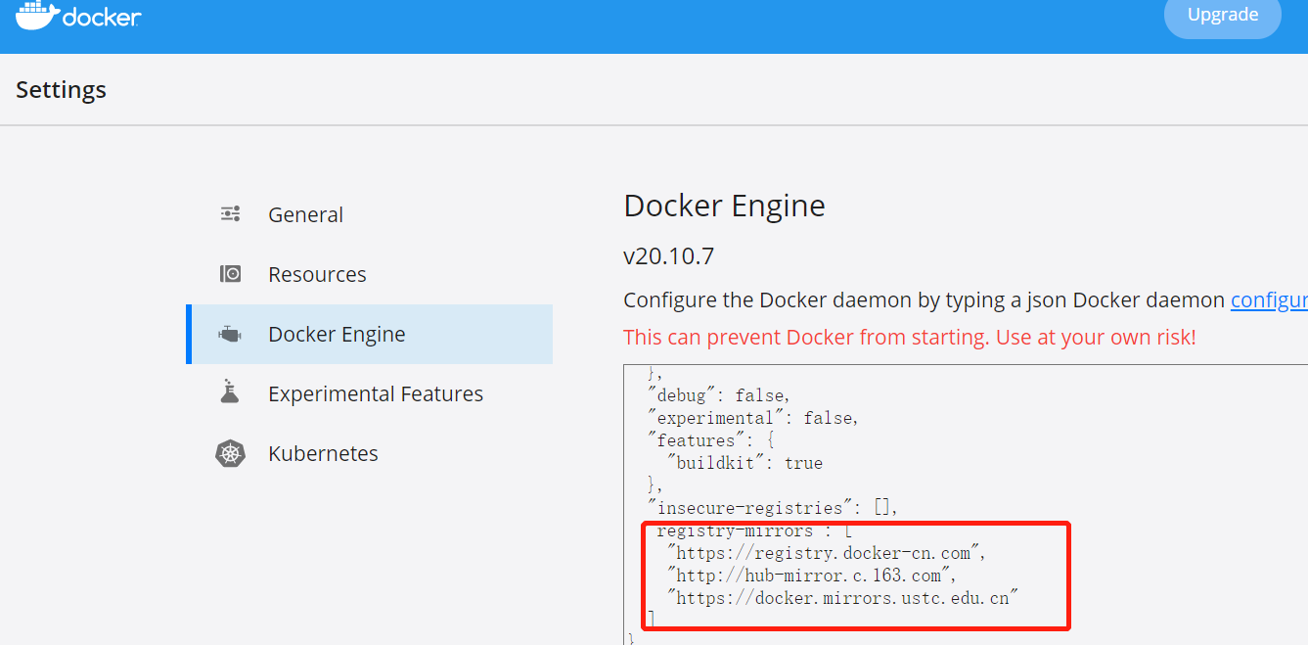Click the Docker Engine sidebar whale icon

pos(231,335)
